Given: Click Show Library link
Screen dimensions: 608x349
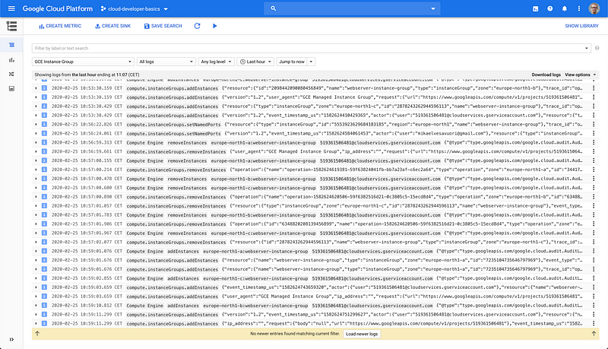Looking at the screenshot, I should coord(581,26).
